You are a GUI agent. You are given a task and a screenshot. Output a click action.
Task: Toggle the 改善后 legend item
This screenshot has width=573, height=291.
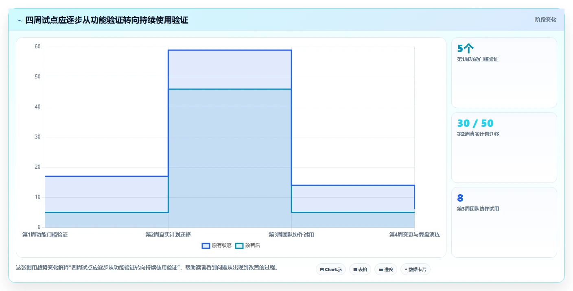coord(247,245)
